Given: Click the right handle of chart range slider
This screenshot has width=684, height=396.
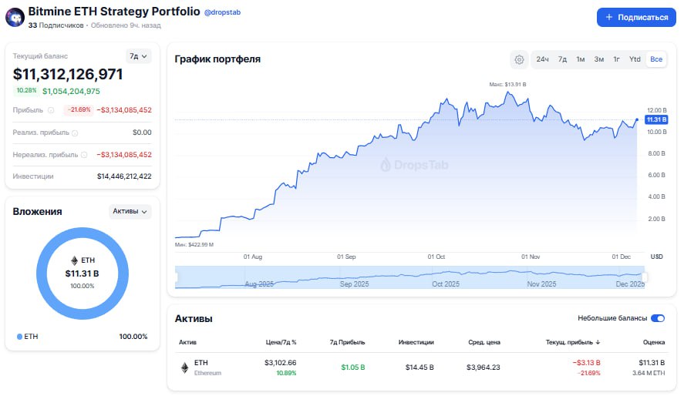Looking at the screenshot, I should 645,277.
